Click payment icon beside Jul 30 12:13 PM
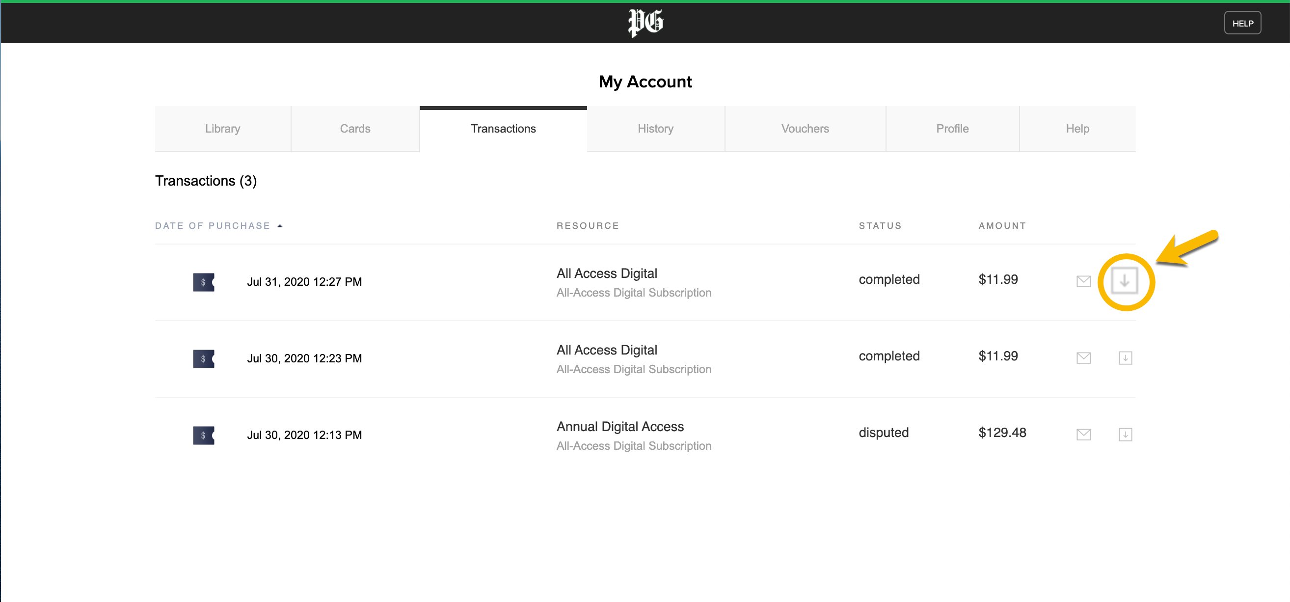 pyautogui.click(x=203, y=435)
